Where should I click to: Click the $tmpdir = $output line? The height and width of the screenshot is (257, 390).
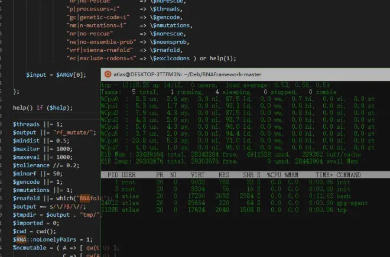(x=57, y=214)
